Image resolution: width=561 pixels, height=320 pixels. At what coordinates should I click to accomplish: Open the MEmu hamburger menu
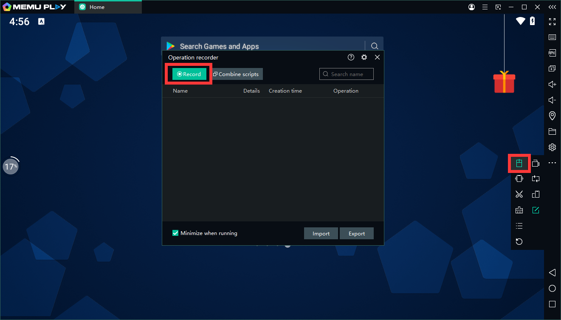coord(485,7)
